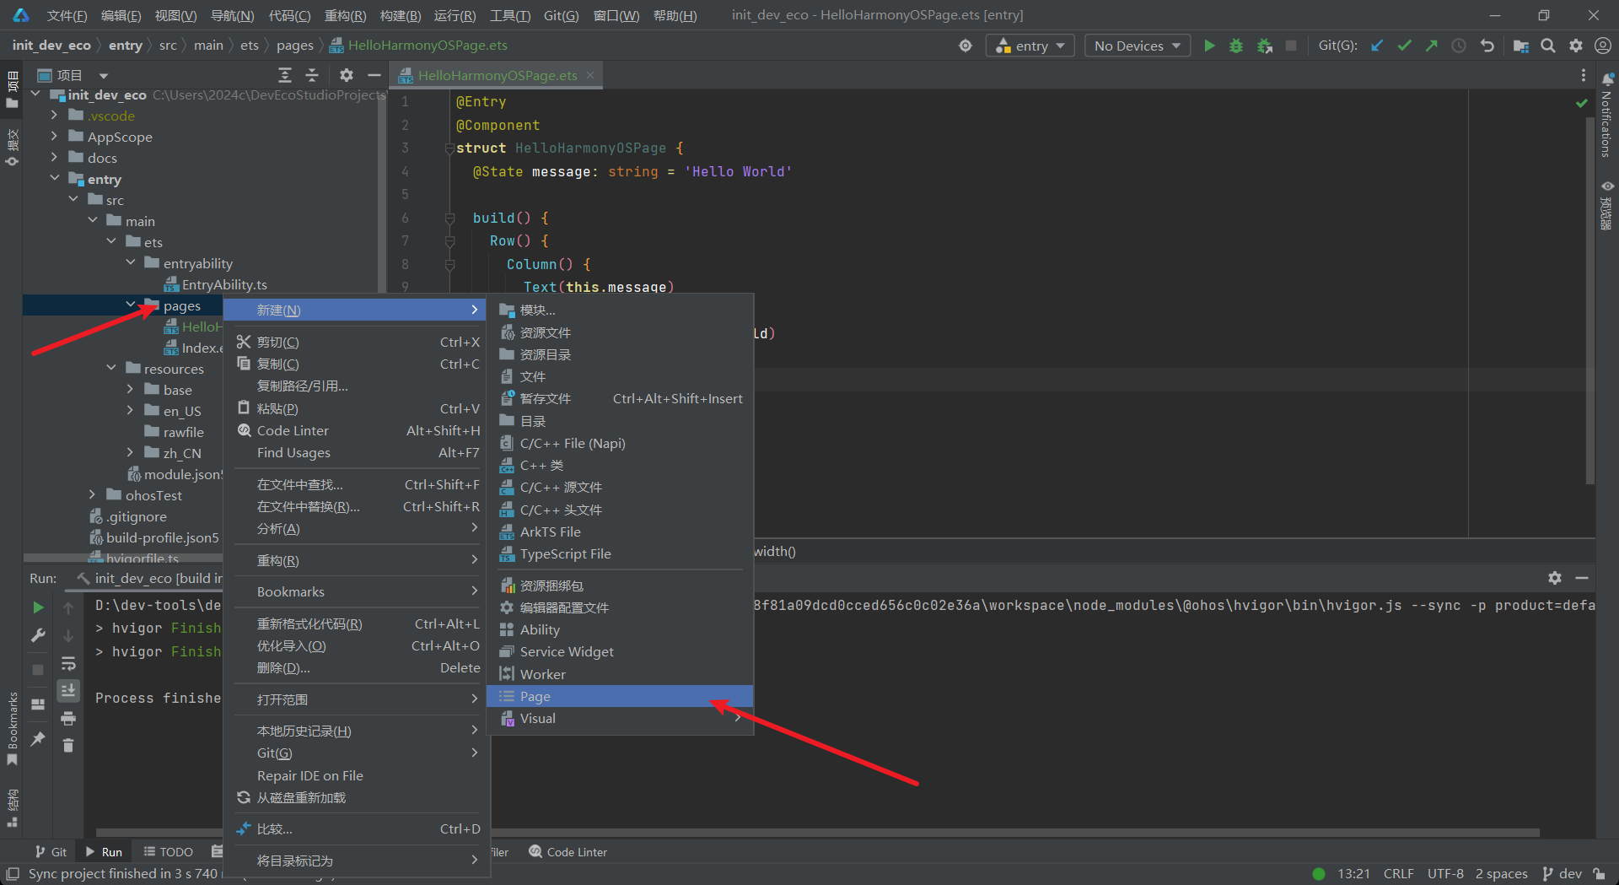Close the HelloHarmonyOSPage.ets editor tab
The image size is (1619, 885).
(x=590, y=75)
